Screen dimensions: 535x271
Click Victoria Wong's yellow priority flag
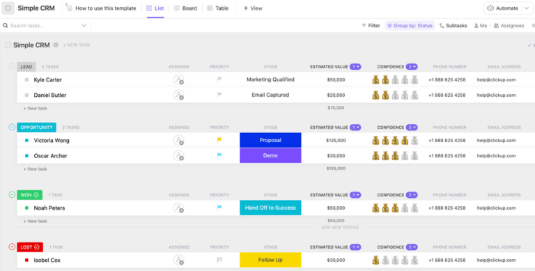click(219, 140)
